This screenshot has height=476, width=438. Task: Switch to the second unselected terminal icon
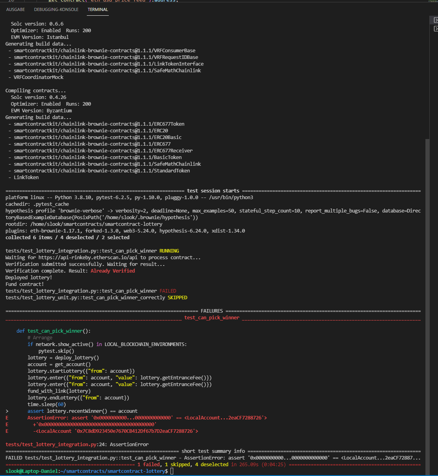[436, 29]
